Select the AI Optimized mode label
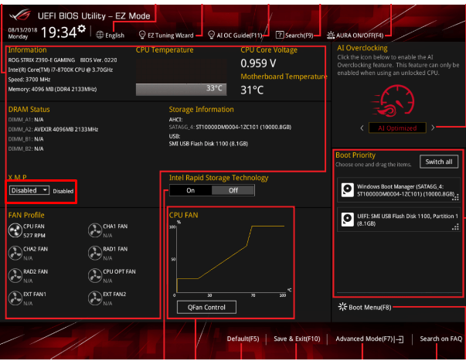The image size is (466, 361). point(397,128)
